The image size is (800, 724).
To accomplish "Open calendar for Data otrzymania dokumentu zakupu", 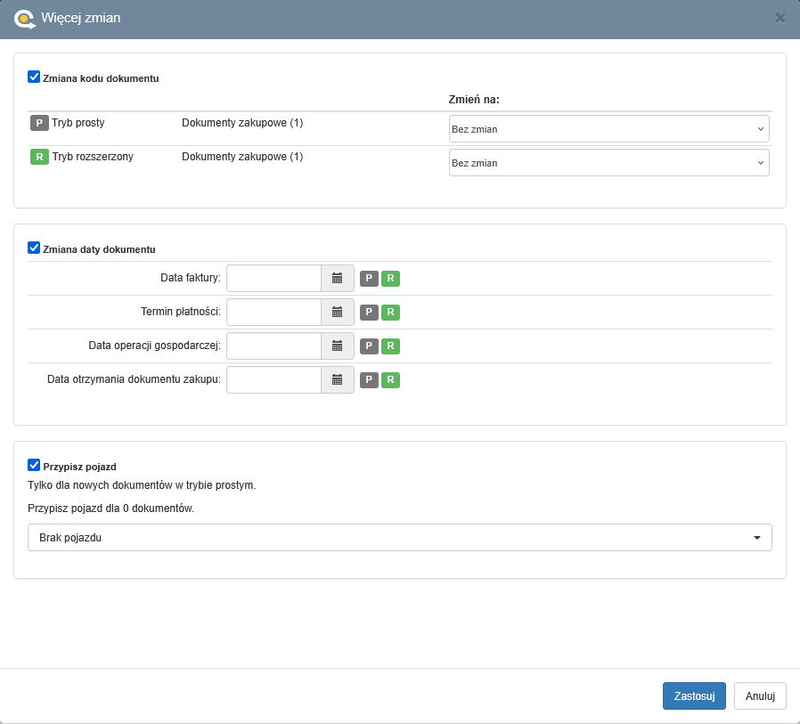I will coord(337,380).
